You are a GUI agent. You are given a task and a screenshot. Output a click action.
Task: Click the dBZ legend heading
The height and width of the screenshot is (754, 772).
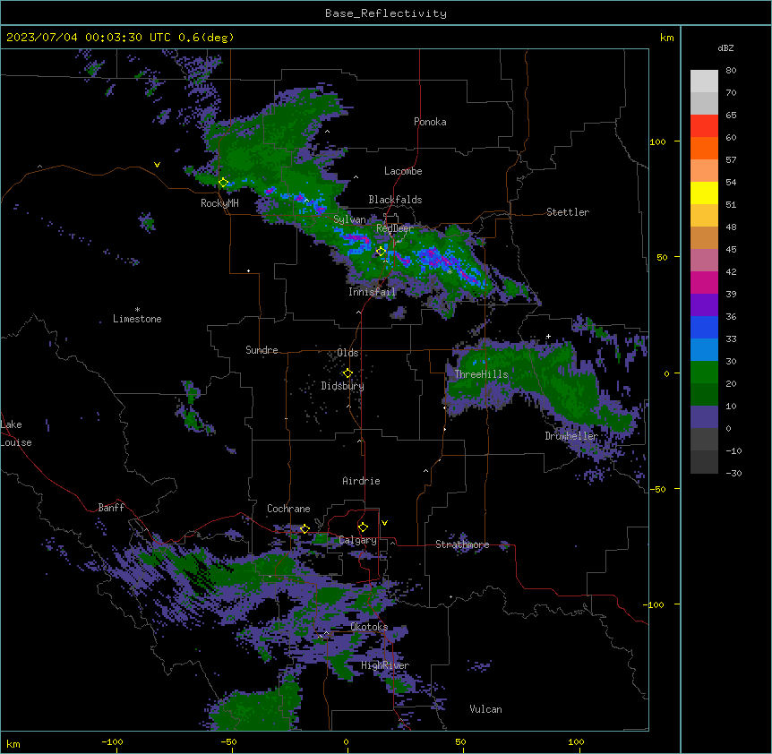[725, 47]
